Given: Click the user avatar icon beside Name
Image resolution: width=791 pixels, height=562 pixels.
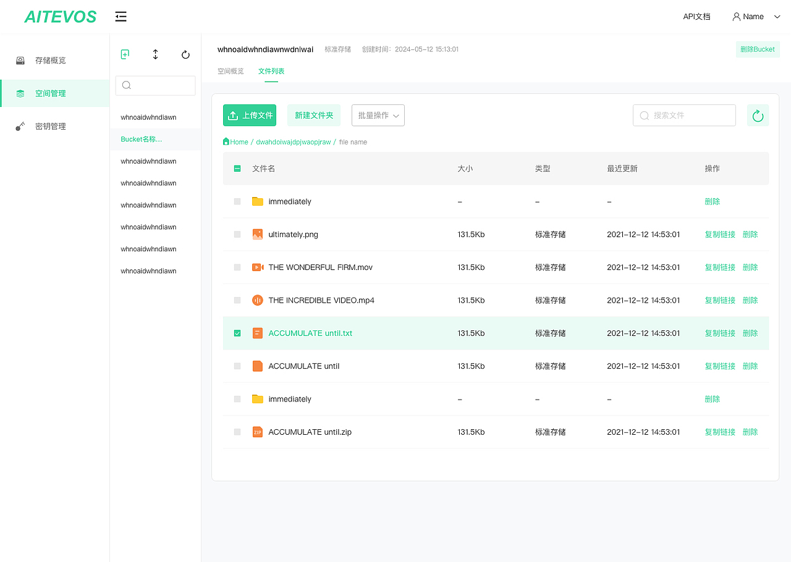Looking at the screenshot, I should [x=736, y=17].
